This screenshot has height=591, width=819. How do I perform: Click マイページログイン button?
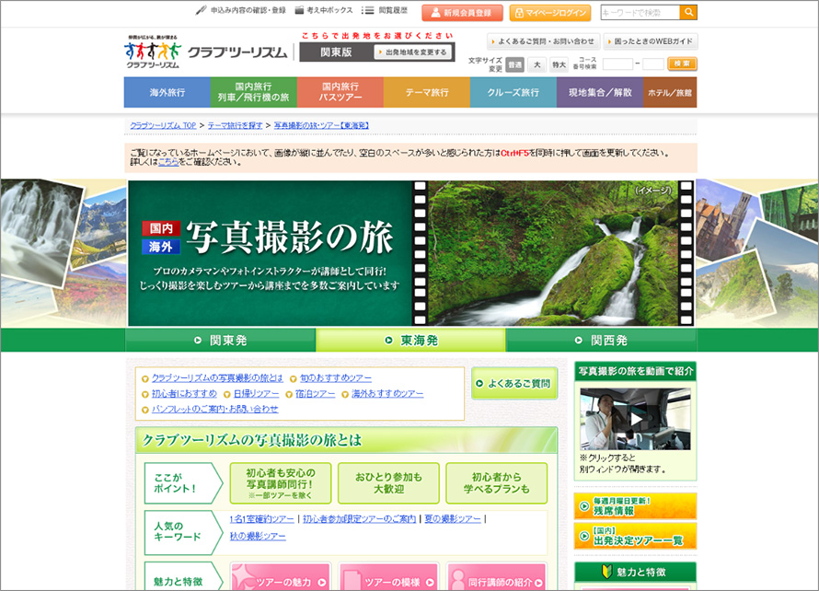click(550, 13)
